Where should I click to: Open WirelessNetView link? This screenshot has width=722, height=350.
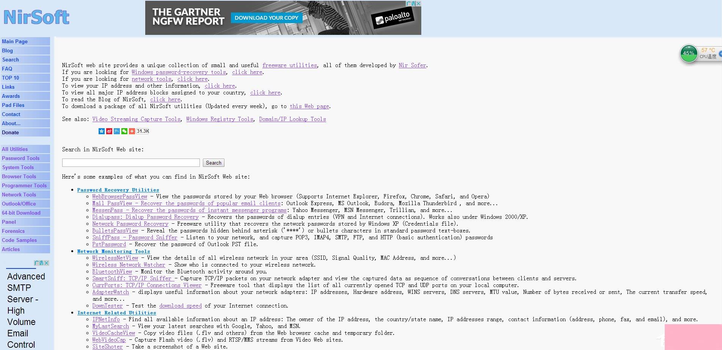pyautogui.click(x=115, y=258)
